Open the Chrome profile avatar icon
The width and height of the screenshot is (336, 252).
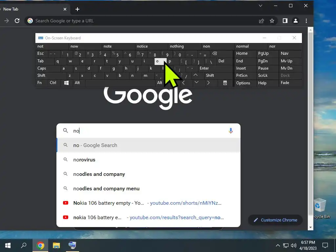(x=296, y=21)
